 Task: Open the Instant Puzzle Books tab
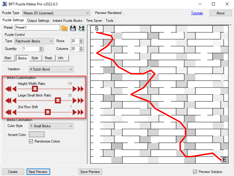(67, 21)
